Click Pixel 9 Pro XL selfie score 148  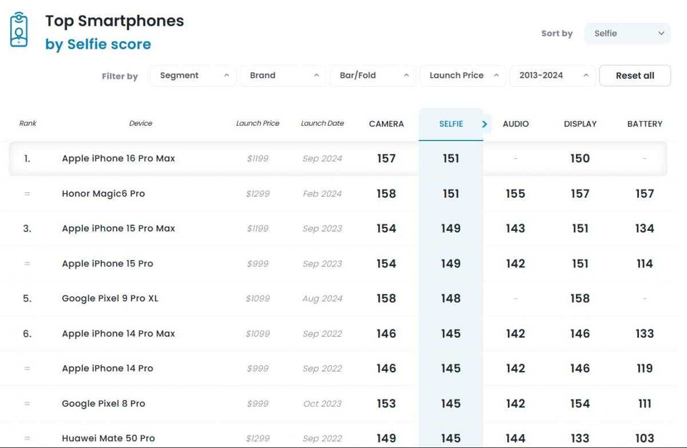pos(451,298)
